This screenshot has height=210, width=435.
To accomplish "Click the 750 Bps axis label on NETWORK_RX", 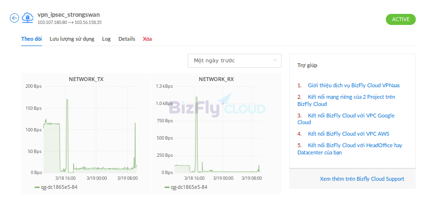I will [x=165, y=121].
